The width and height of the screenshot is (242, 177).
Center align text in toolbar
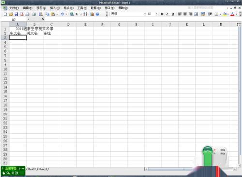coord(185,14)
